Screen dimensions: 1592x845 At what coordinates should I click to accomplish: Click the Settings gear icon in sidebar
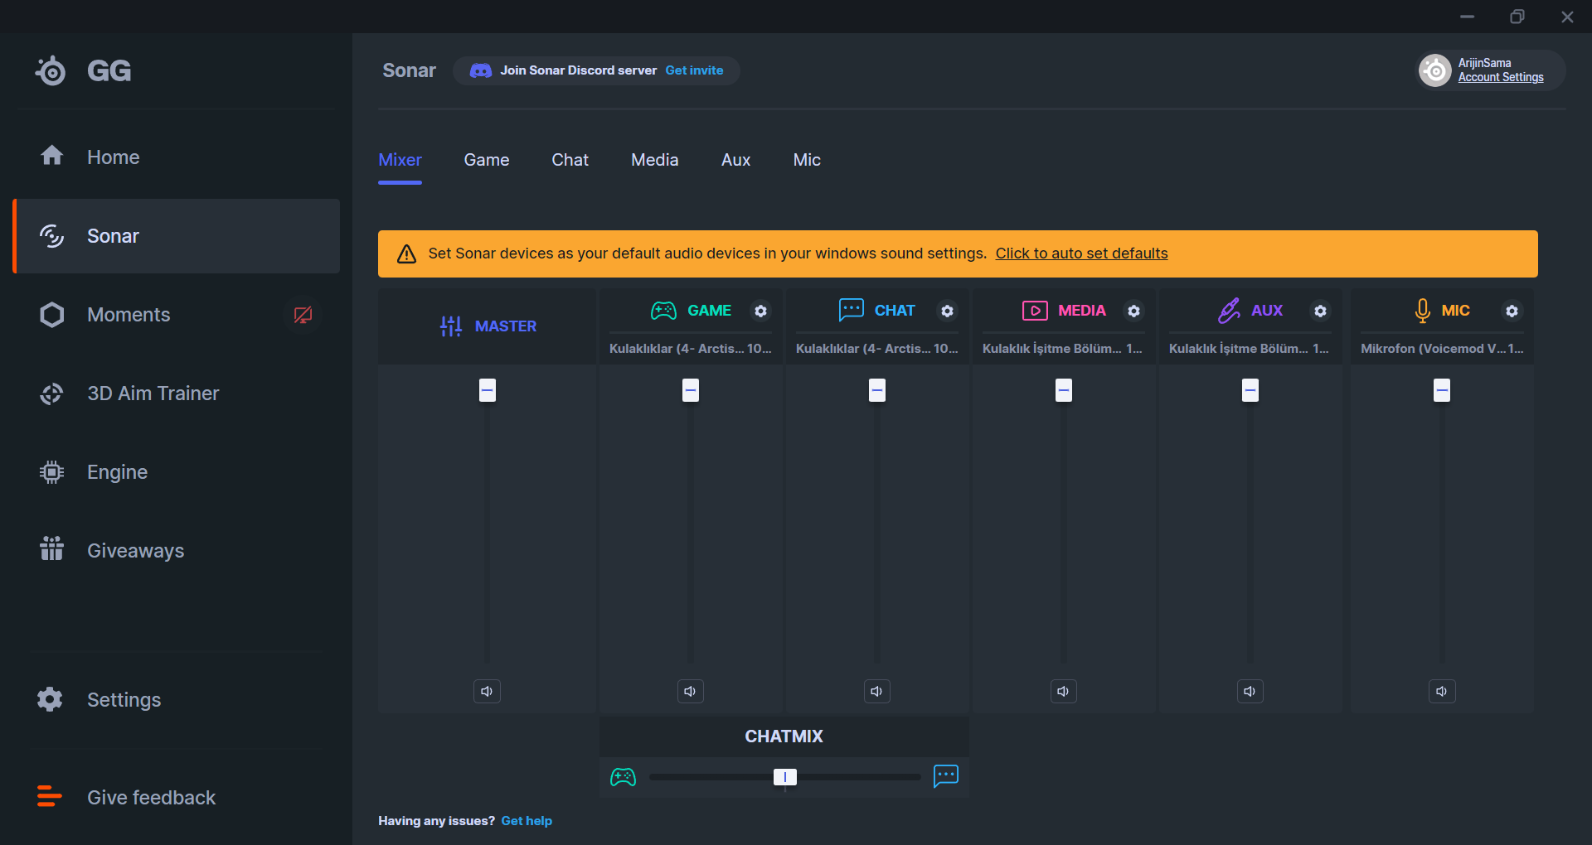[51, 699]
